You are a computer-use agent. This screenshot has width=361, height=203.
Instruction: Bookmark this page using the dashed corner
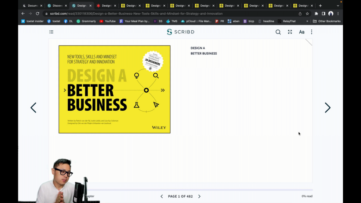[309, 42]
